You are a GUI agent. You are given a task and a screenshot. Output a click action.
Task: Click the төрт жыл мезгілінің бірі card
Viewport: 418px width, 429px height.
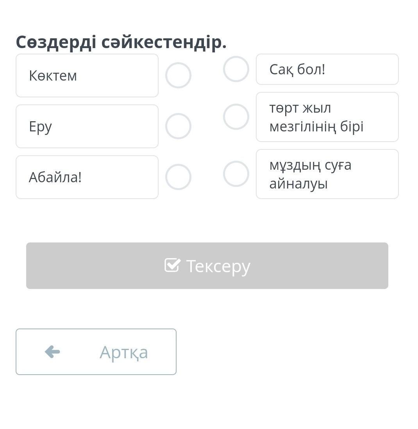coord(327,117)
